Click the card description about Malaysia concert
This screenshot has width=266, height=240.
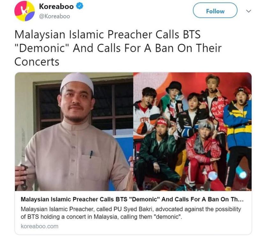click(x=131, y=213)
